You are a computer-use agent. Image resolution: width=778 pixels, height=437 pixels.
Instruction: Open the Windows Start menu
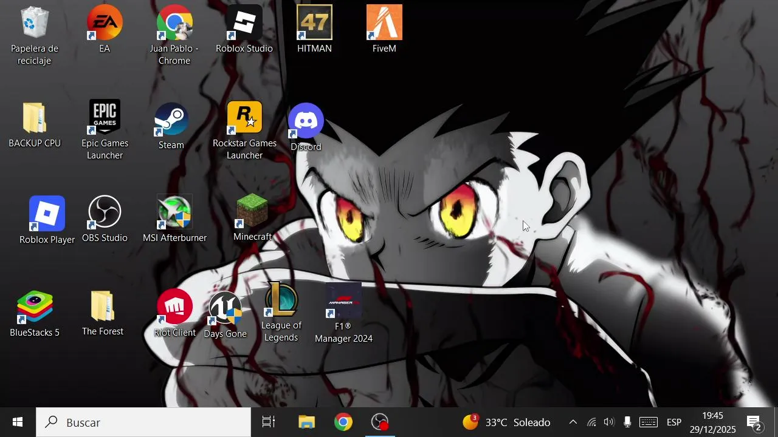click(18, 422)
